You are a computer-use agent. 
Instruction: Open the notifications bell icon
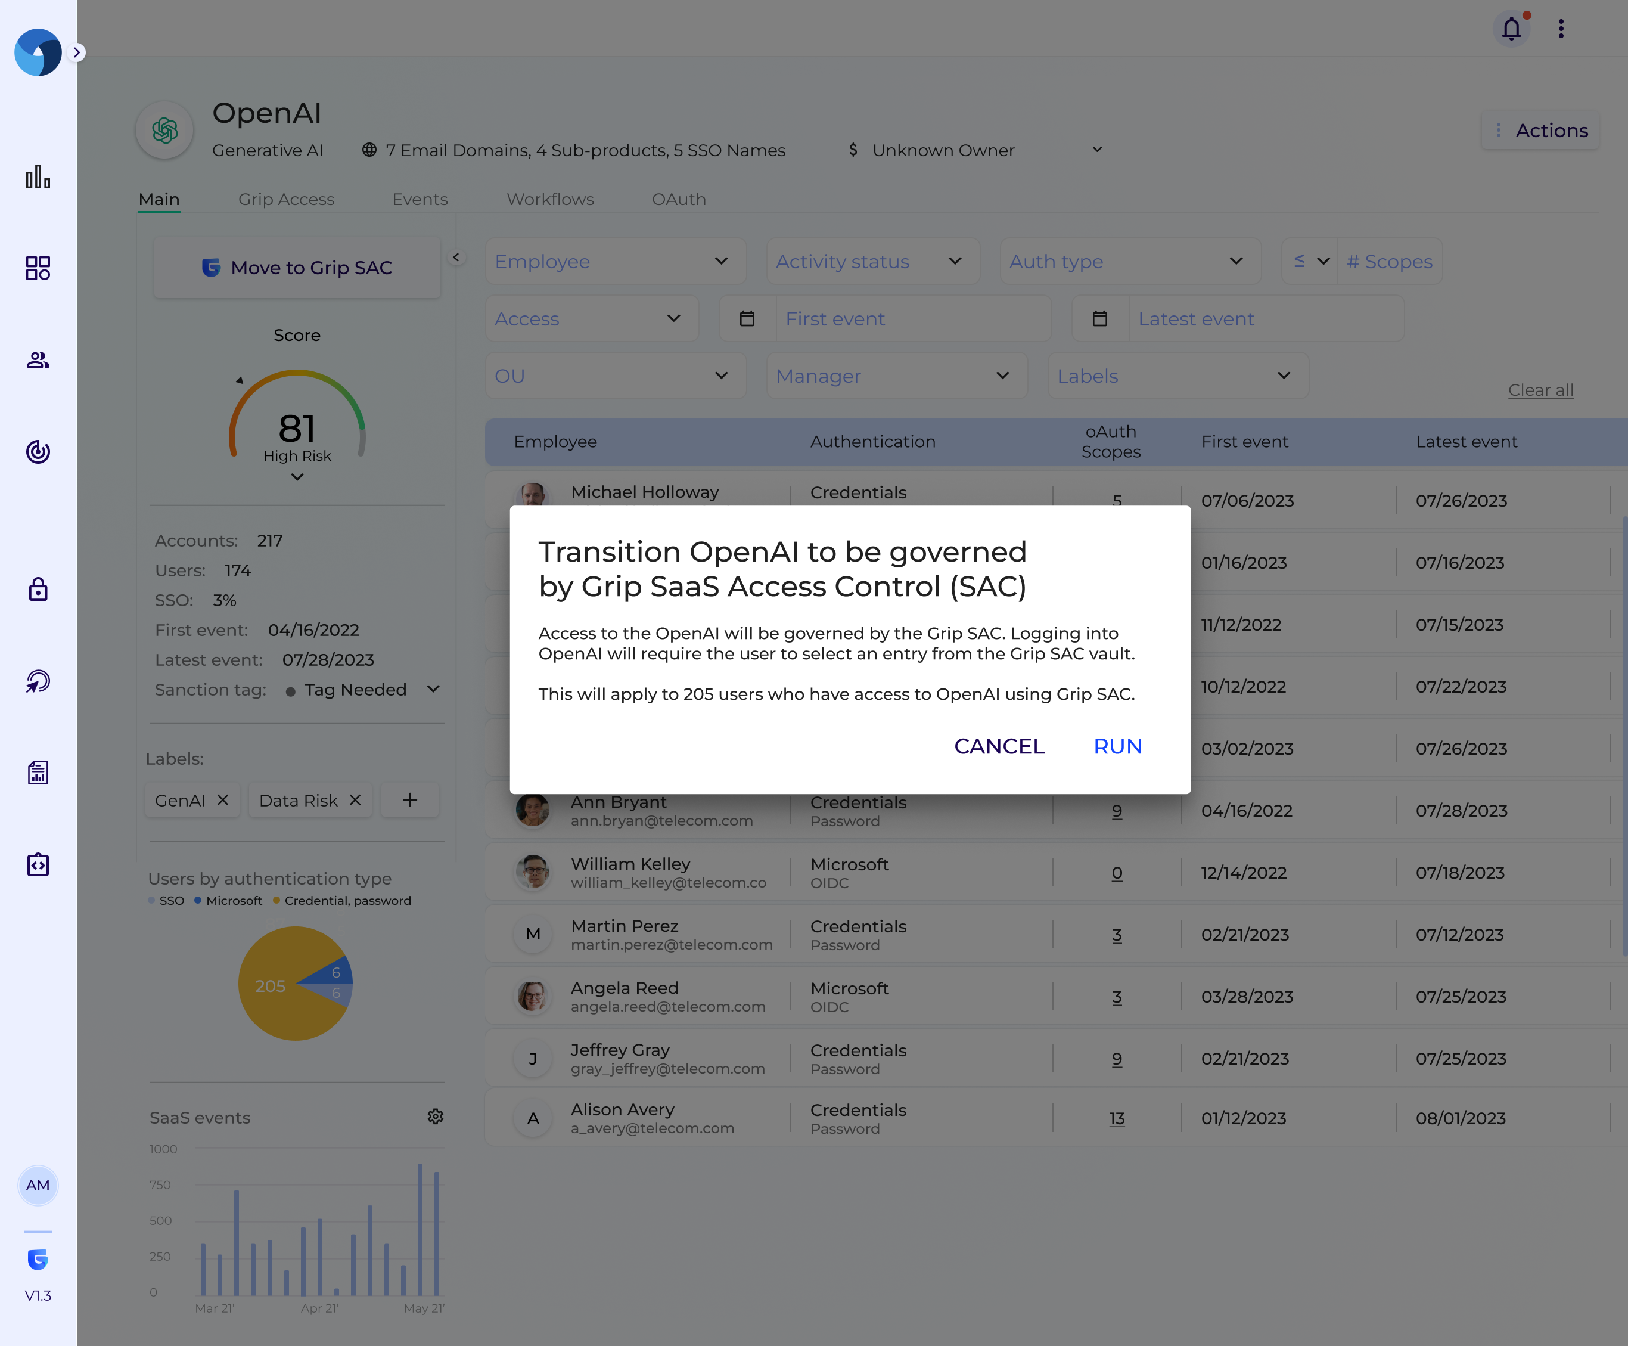tap(1511, 29)
